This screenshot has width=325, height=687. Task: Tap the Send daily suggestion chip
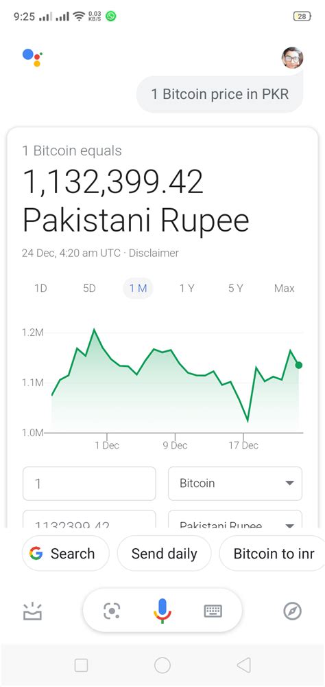(x=164, y=553)
